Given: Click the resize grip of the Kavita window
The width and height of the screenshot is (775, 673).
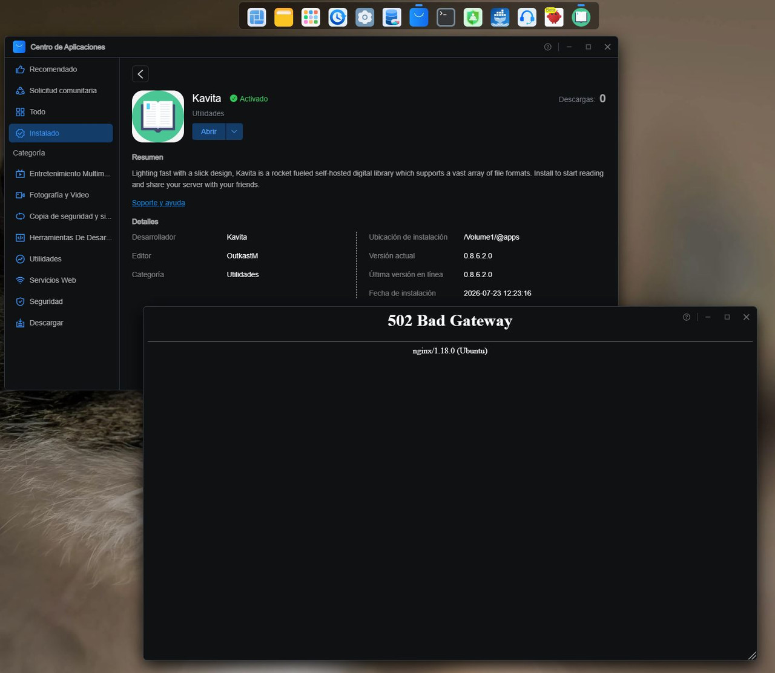Looking at the screenshot, I should click(x=752, y=655).
